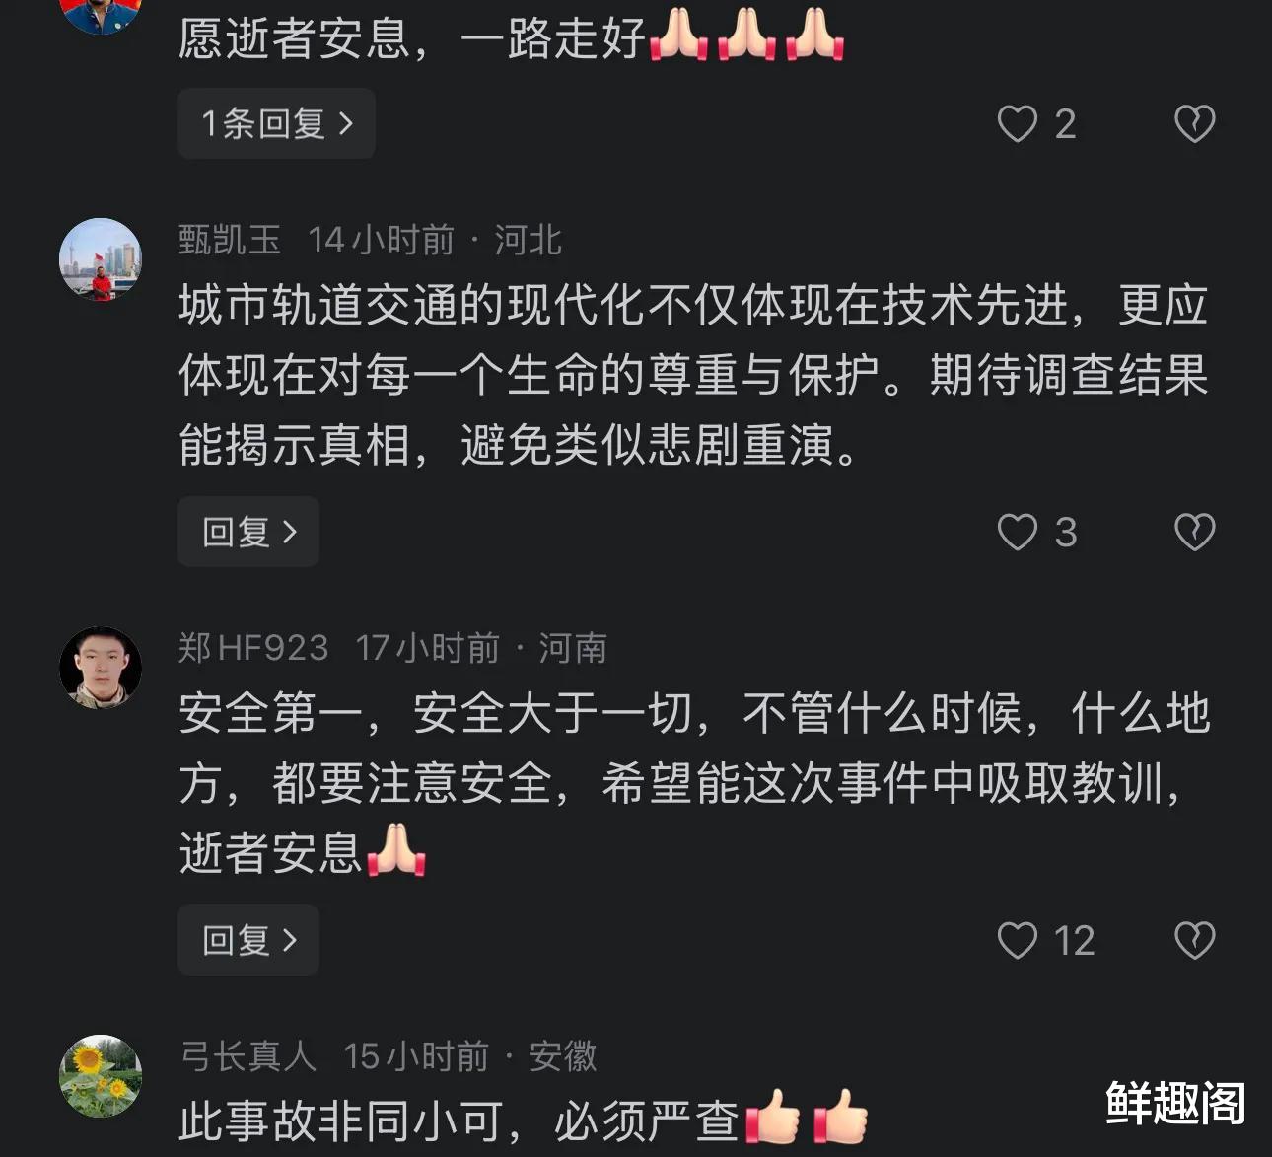
Task: Open 甄凯玉's profile avatar
Action: point(101,259)
